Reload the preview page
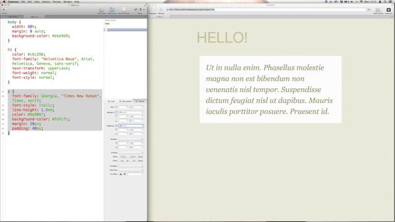Viewport: 395px width, 222px height. (161, 10)
